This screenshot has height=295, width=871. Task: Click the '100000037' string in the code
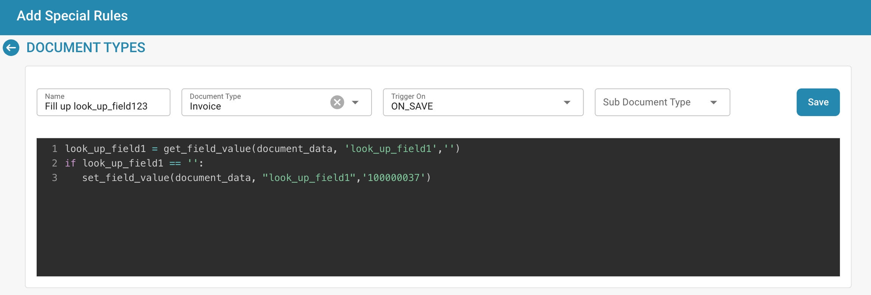tap(394, 177)
